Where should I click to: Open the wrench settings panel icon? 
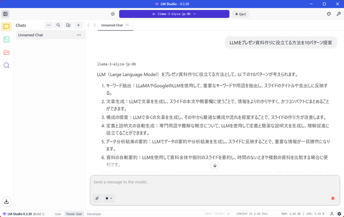coord(338,14)
